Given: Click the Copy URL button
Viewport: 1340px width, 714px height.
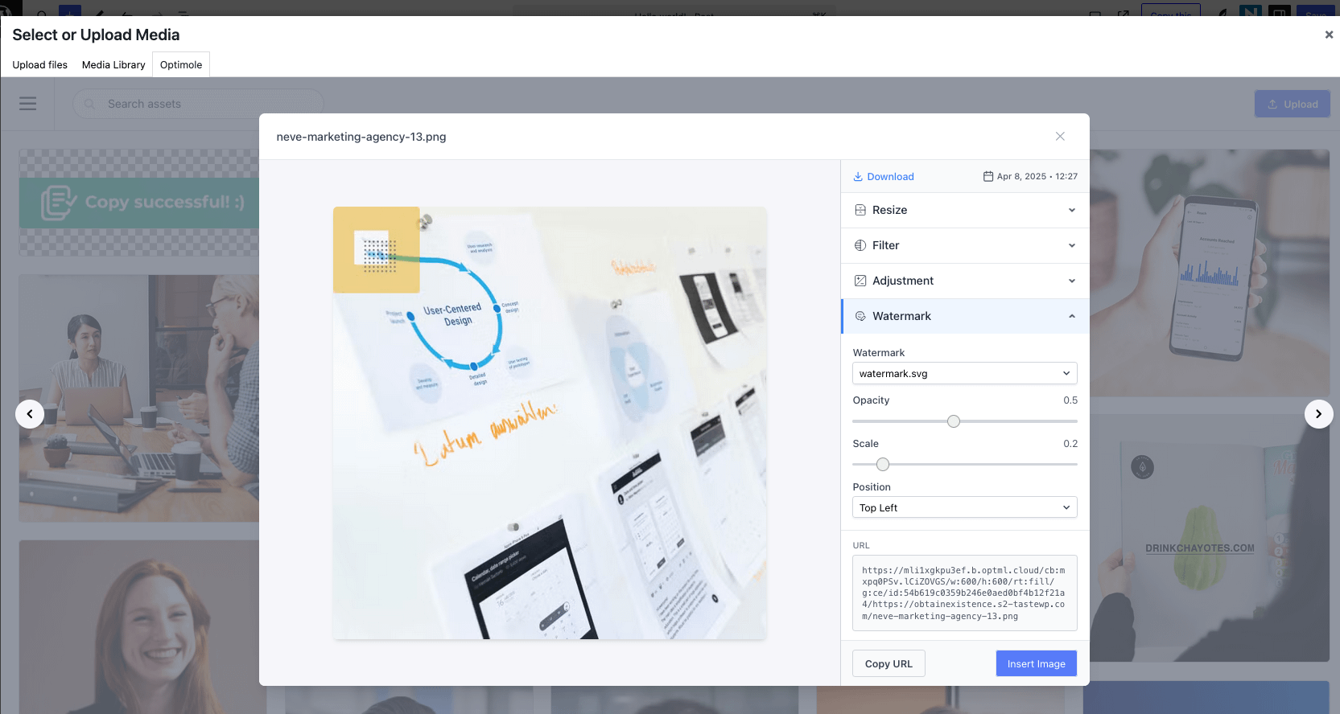Looking at the screenshot, I should pyautogui.click(x=889, y=663).
